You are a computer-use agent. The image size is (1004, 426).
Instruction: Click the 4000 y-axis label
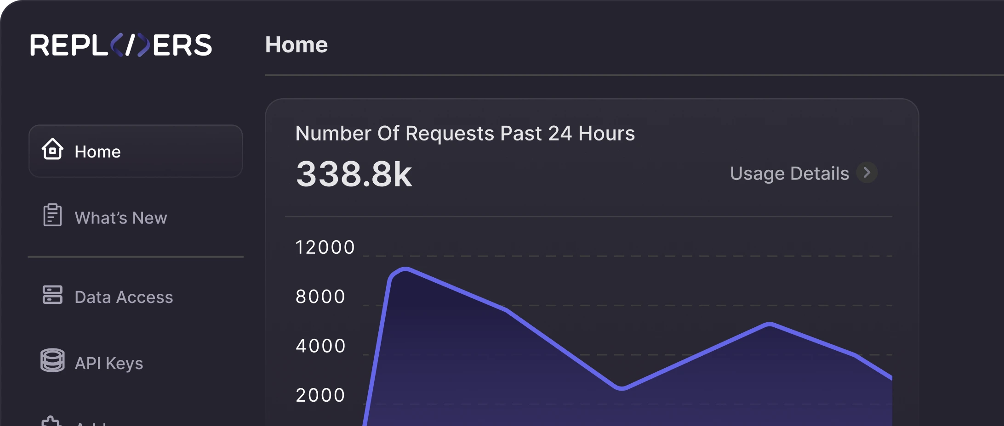click(x=320, y=346)
